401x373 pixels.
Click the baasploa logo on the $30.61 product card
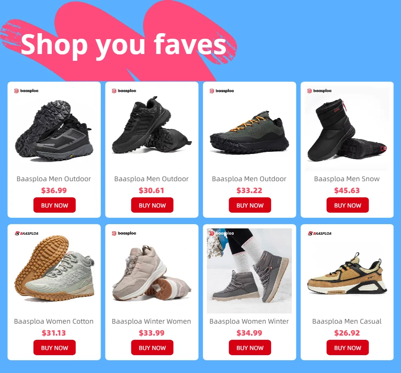point(124,91)
